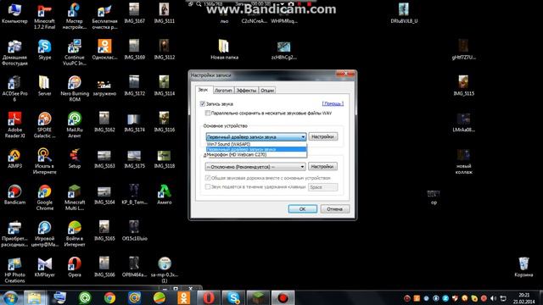
Task: Select the HP Photo Creations shortcut
Action: pos(14,270)
